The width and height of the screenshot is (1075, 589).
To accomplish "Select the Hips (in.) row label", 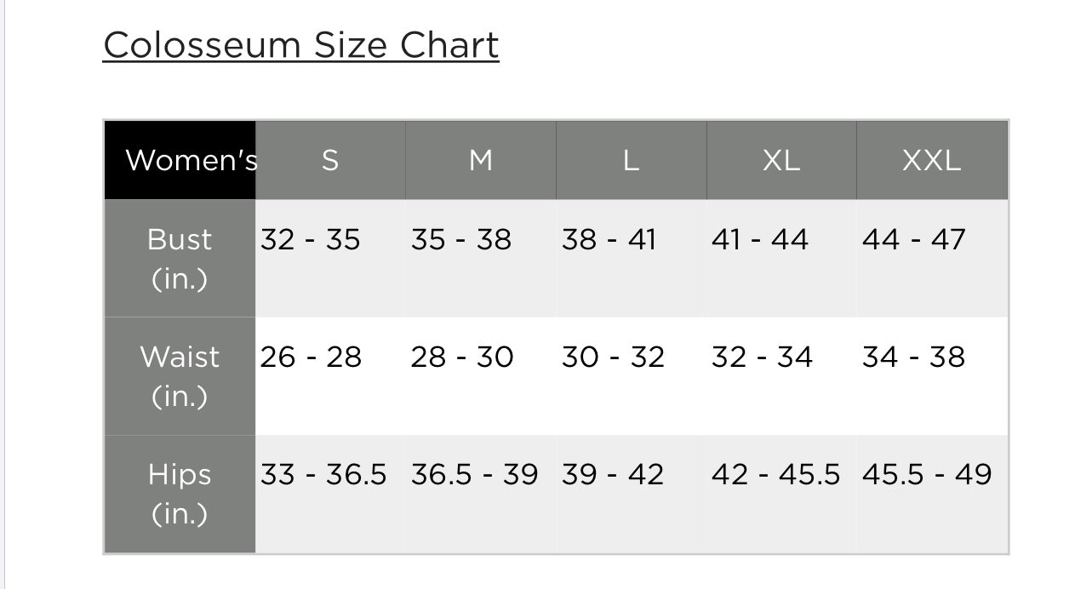I will (x=180, y=494).
